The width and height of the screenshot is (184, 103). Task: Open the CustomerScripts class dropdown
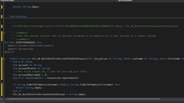[59, 1]
